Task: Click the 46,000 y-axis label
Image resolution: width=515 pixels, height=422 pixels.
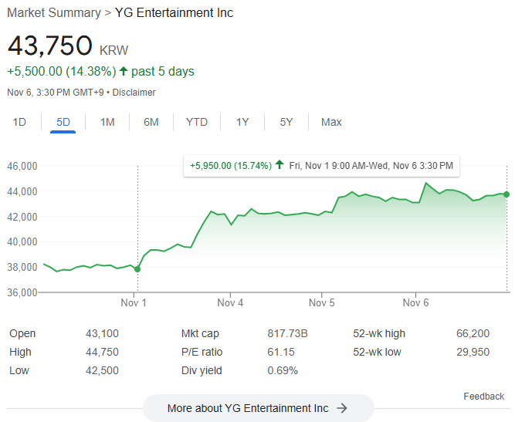Action: pyautogui.click(x=22, y=166)
